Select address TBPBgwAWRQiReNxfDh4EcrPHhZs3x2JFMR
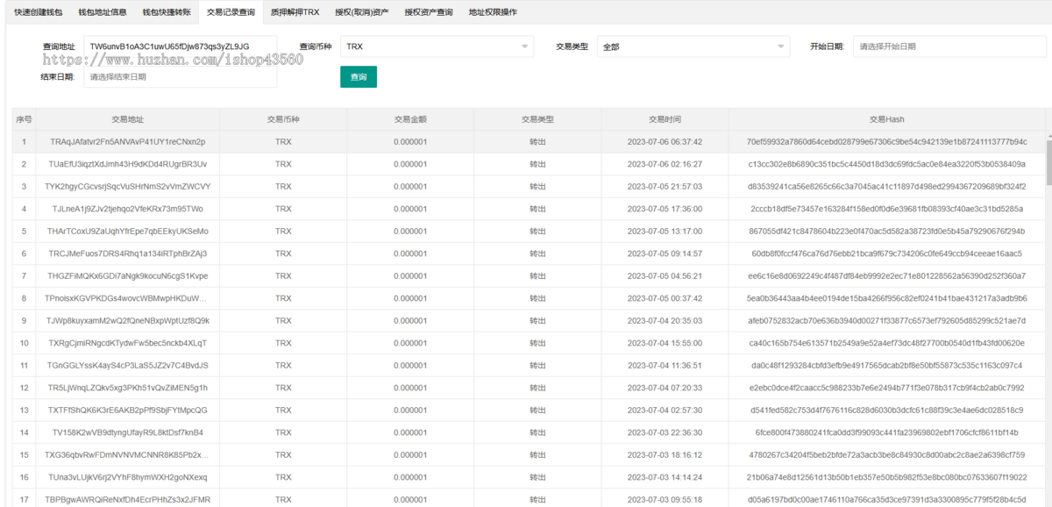The image size is (1052, 507). point(128,499)
